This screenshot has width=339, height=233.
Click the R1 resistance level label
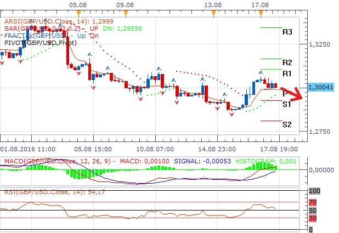pos(287,73)
